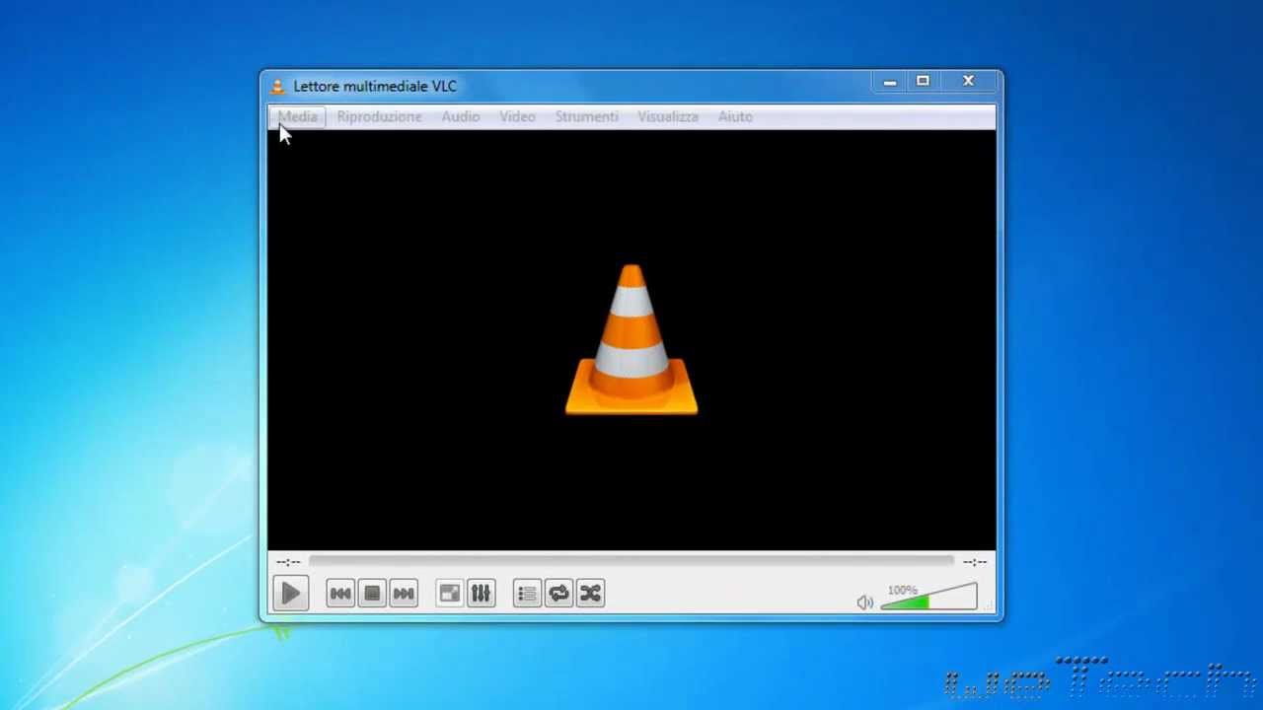Click VLC cone icon in title bar
Viewport: 1263px width, 710px height.
pos(278,86)
